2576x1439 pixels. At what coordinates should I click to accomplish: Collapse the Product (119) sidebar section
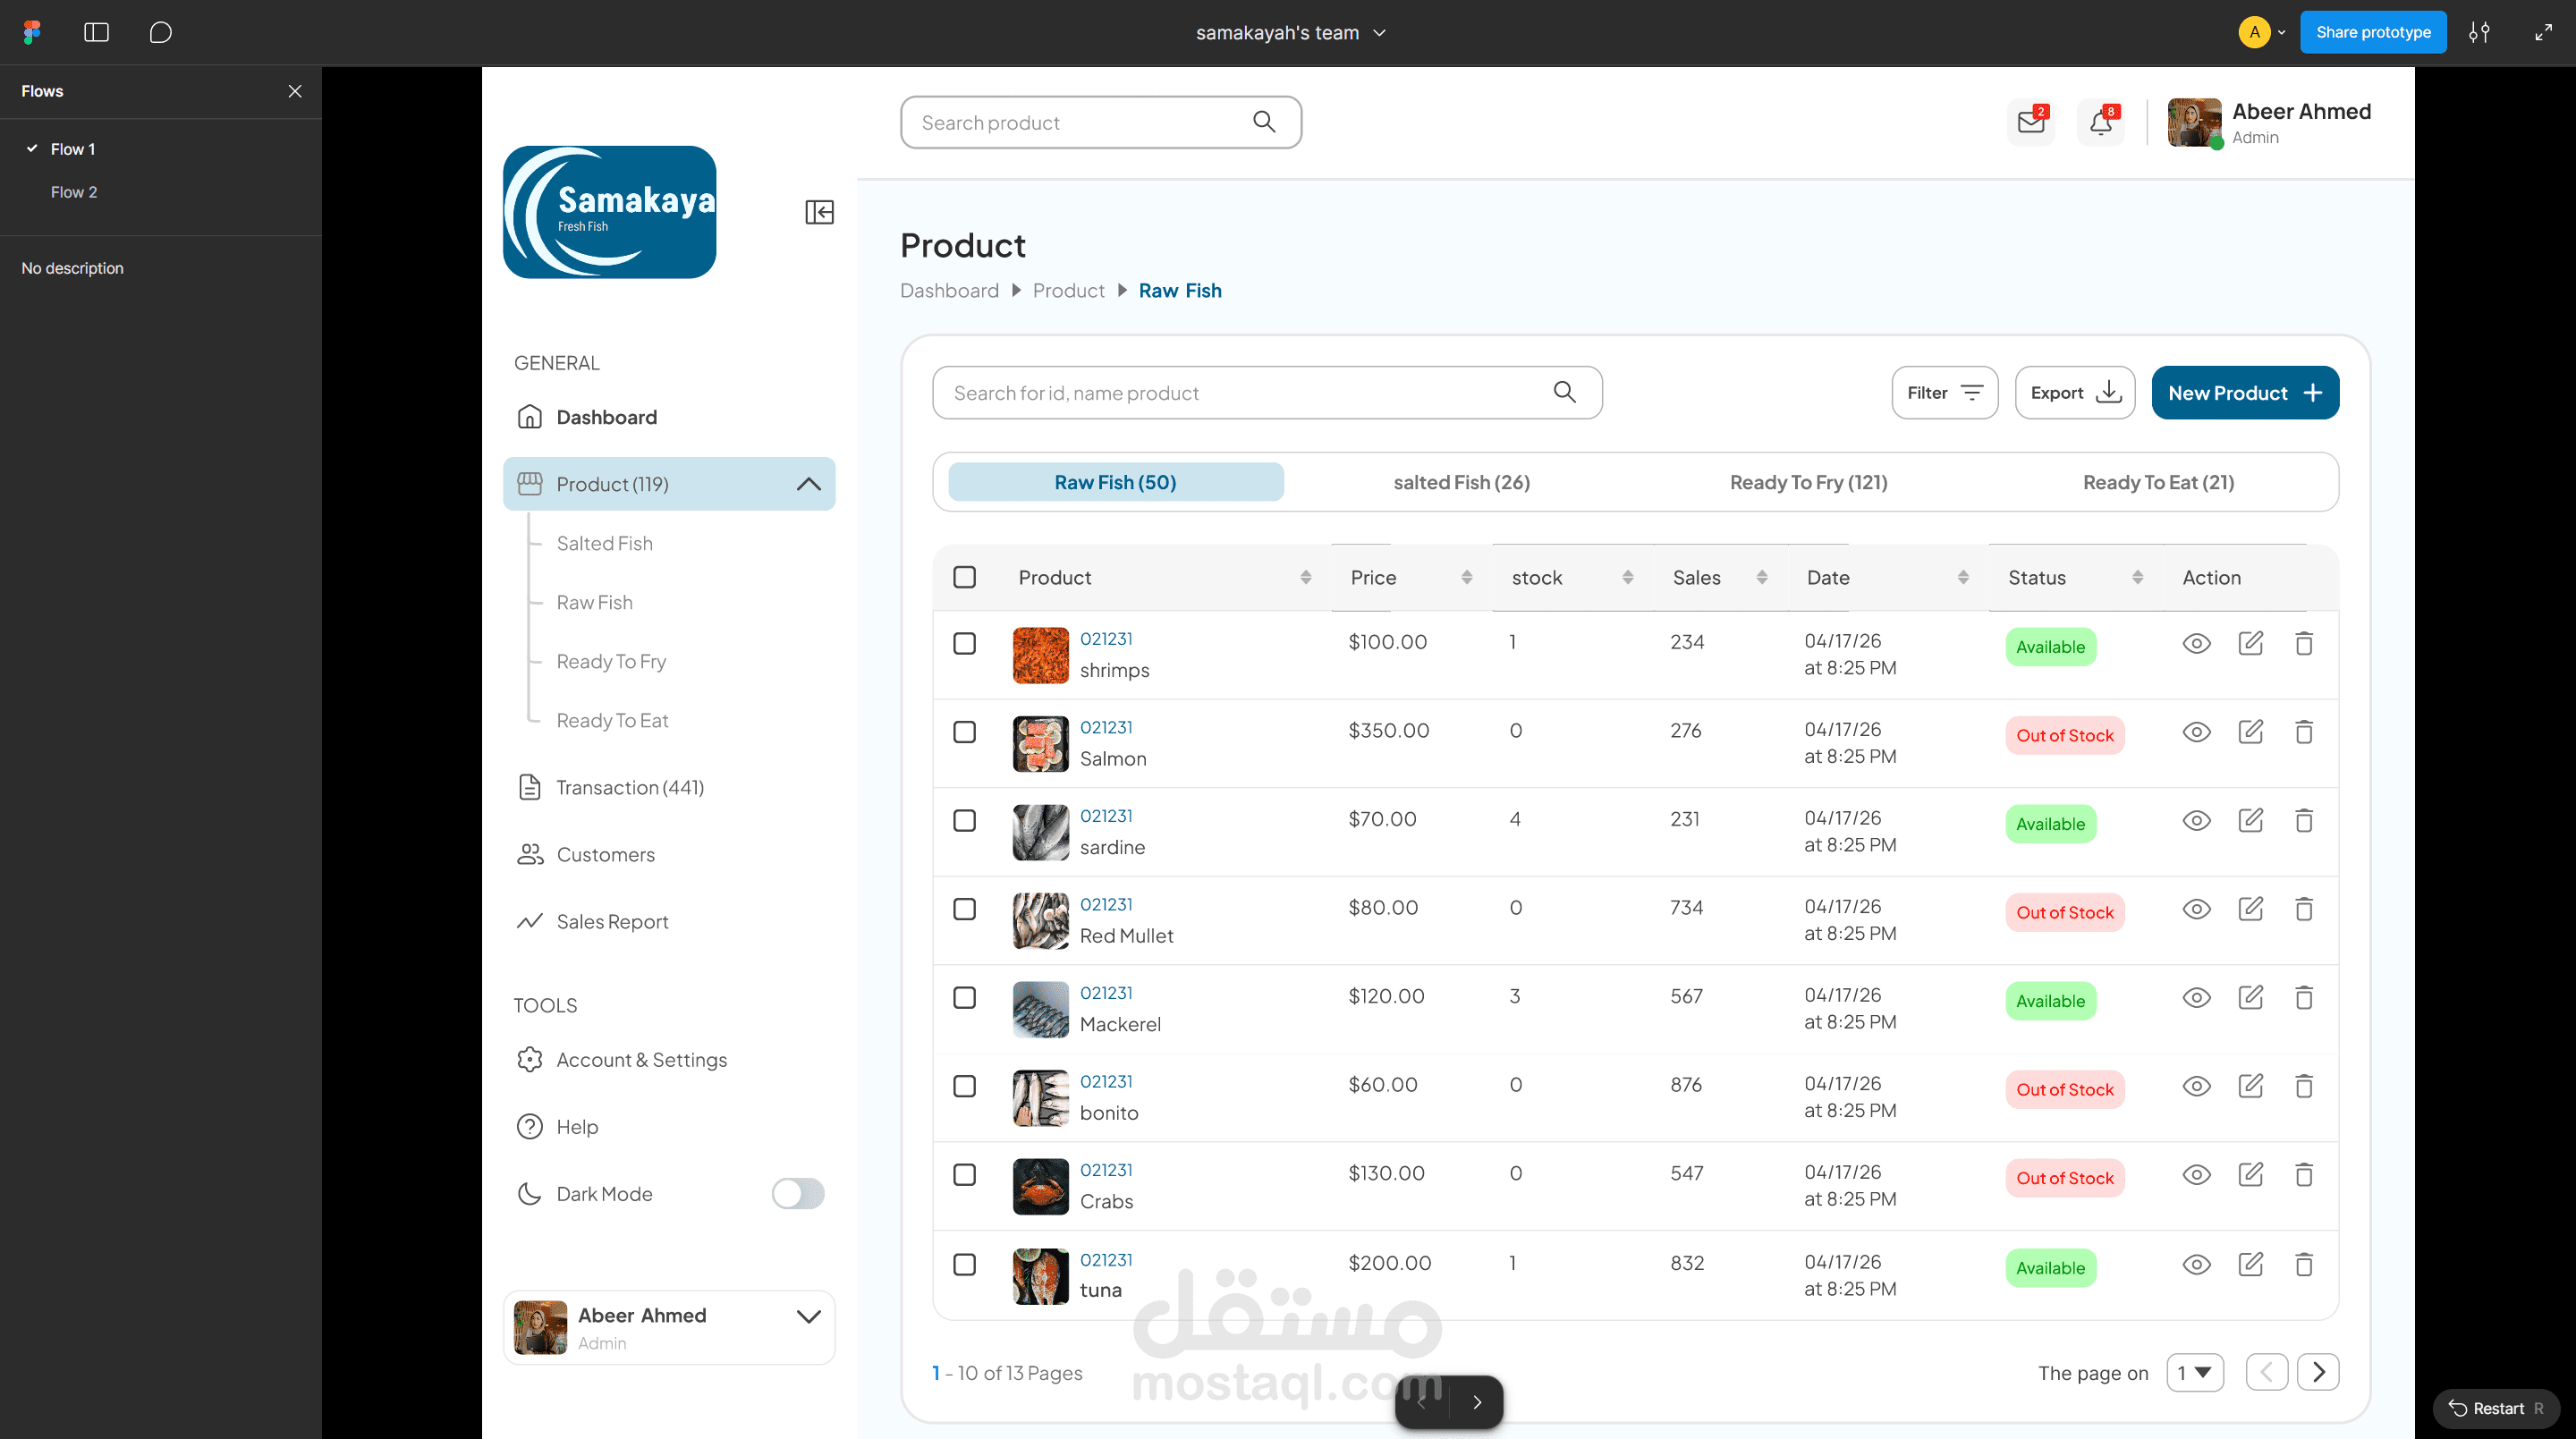808,484
